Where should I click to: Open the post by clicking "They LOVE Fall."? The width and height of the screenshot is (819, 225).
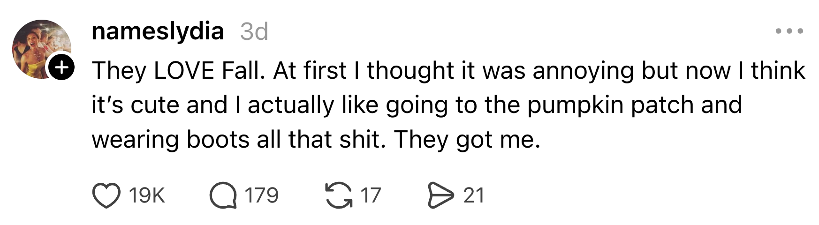[x=178, y=71]
